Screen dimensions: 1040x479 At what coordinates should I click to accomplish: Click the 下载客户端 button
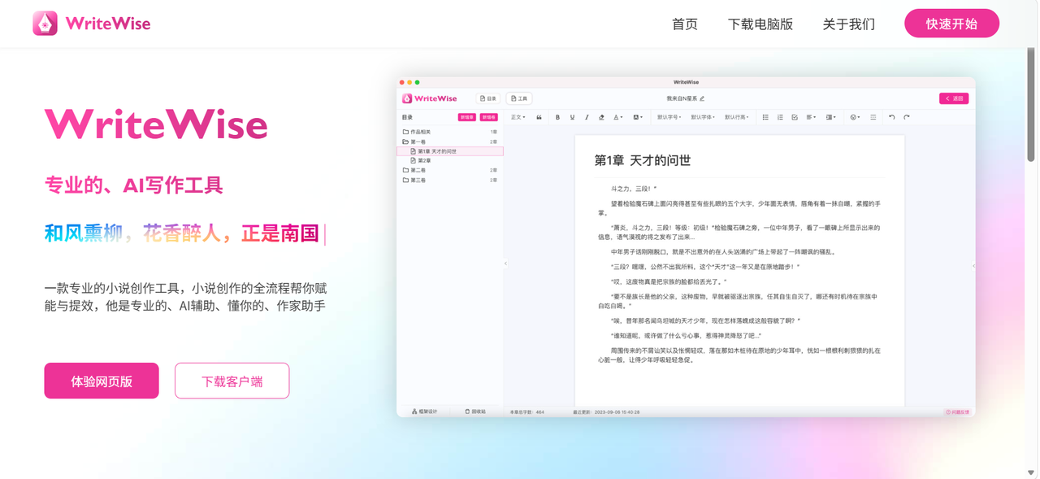(232, 381)
